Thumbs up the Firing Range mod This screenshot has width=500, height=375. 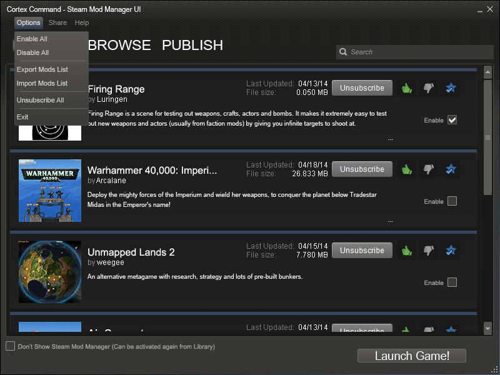tap(407, 88)
